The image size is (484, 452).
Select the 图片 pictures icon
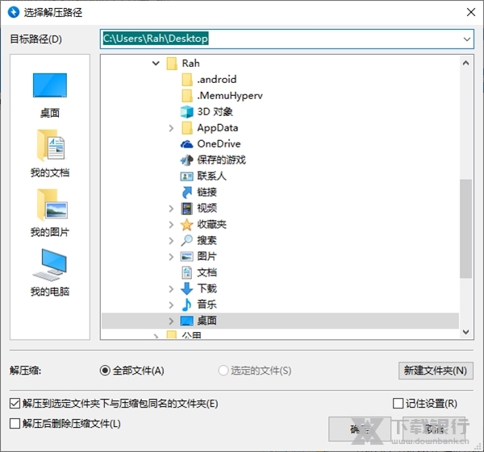(x=187, y=256)
